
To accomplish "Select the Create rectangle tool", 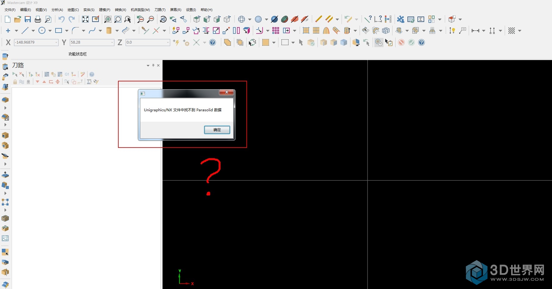I will [x=59, y=30].
